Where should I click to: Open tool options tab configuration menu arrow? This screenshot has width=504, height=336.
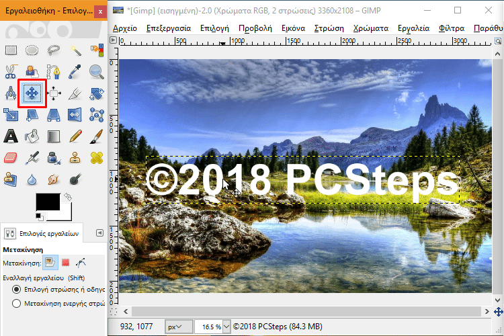(99, 233)
